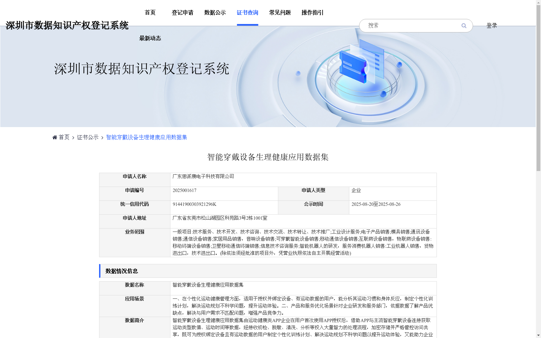Click the vertical scrollbar thumb
Image resolution: width=541 pixels, height=338 pixels.
click(x=538, y=88)
